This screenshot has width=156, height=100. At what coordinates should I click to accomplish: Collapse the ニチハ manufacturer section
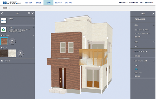pyautogui.click(x=34, y=27)
